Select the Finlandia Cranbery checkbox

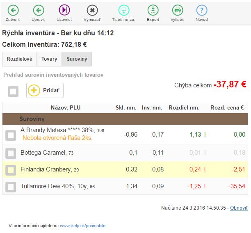(x=11, y=170)
